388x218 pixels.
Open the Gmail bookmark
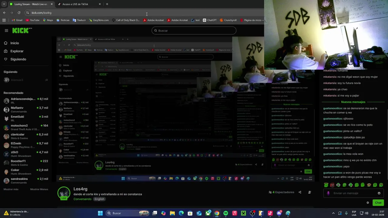pos(17,20)
